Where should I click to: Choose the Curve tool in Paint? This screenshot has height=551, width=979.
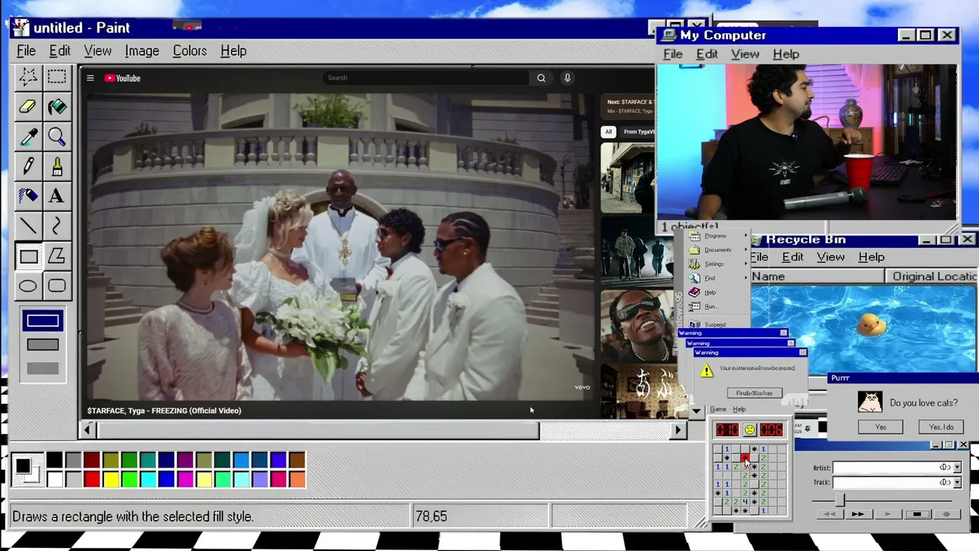click(57, 226)
